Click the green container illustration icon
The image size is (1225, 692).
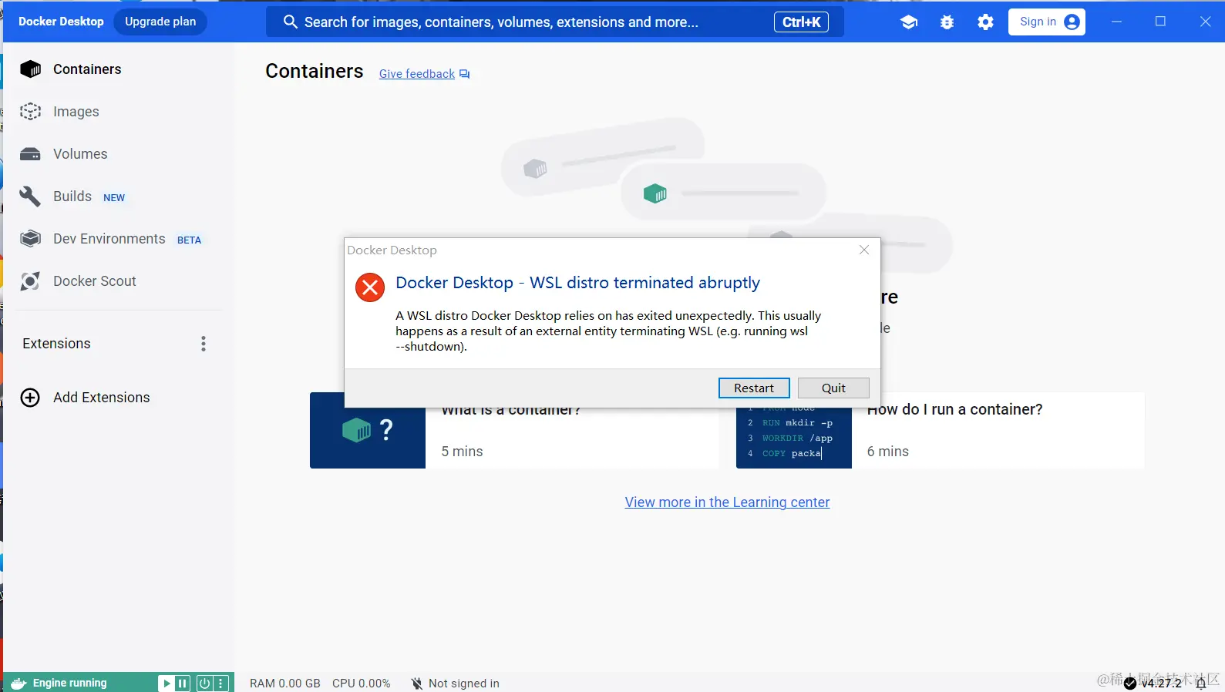(655, 193)
